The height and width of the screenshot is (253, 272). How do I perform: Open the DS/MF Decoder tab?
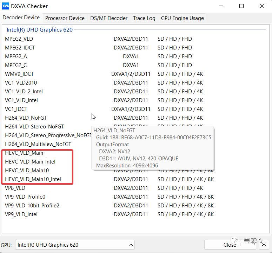(109, 18)
